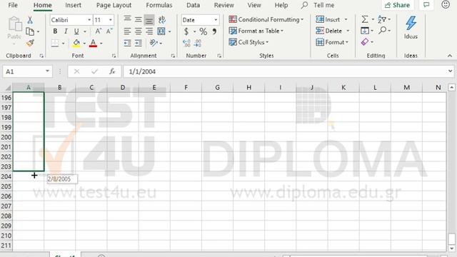
Task: Click the Fill down icon
Action: pos(365,31)
